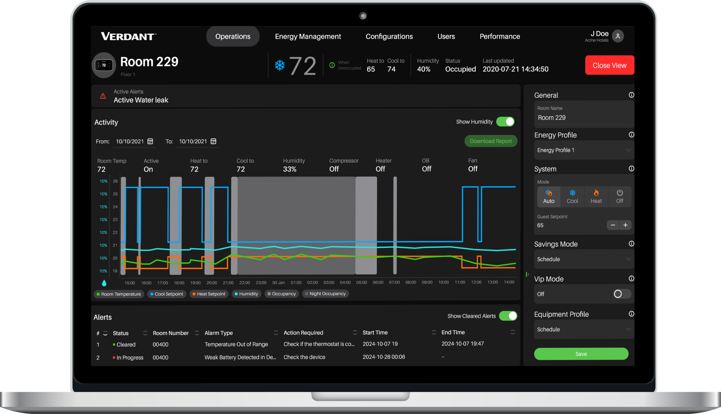Toggle the Show Cleared Alerts switch
This screenshot has height=414, width=721.
pyautogui.click(x=508, y=316)
